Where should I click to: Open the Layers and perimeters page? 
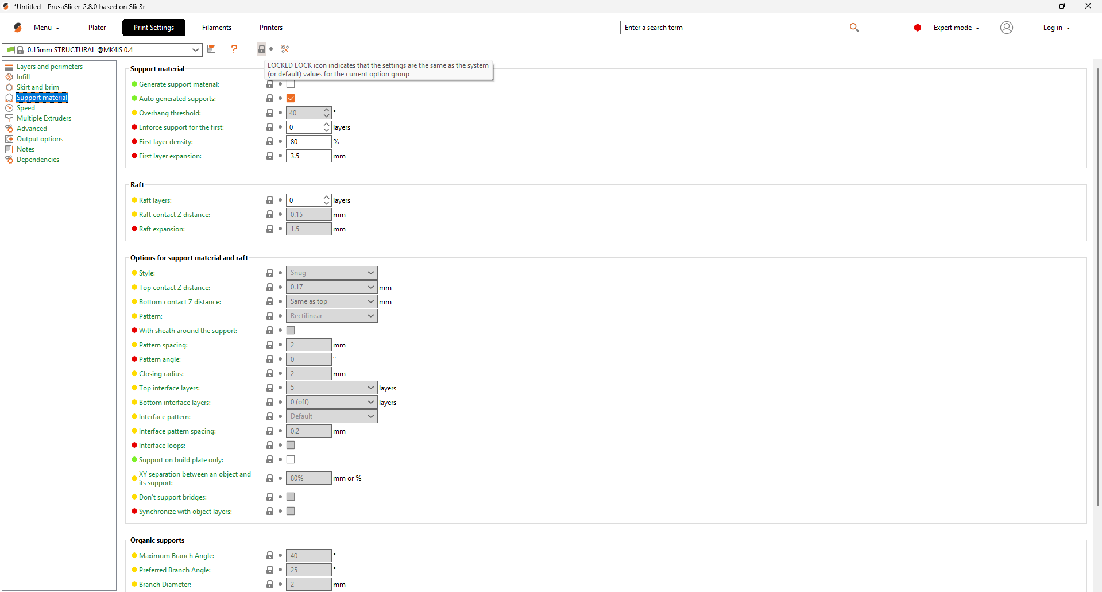(49, 67)
